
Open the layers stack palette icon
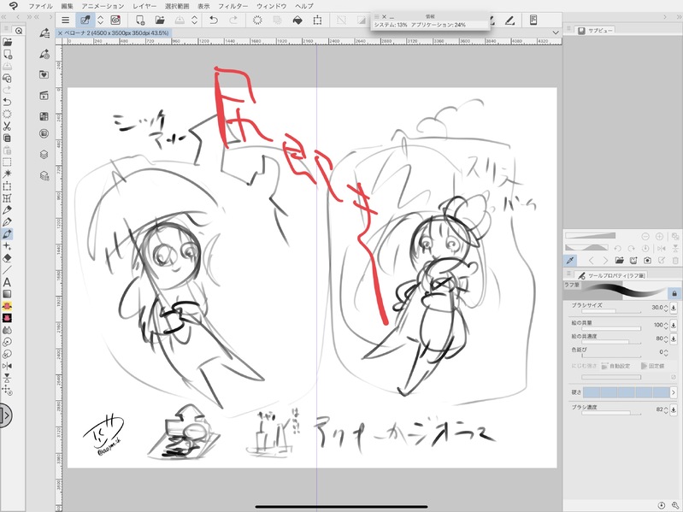click(x=44, y=154)
